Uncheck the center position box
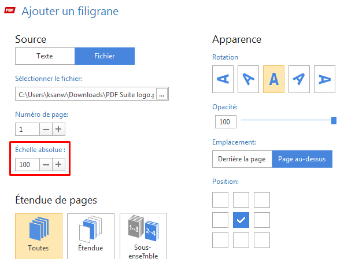 coord(241,220)
